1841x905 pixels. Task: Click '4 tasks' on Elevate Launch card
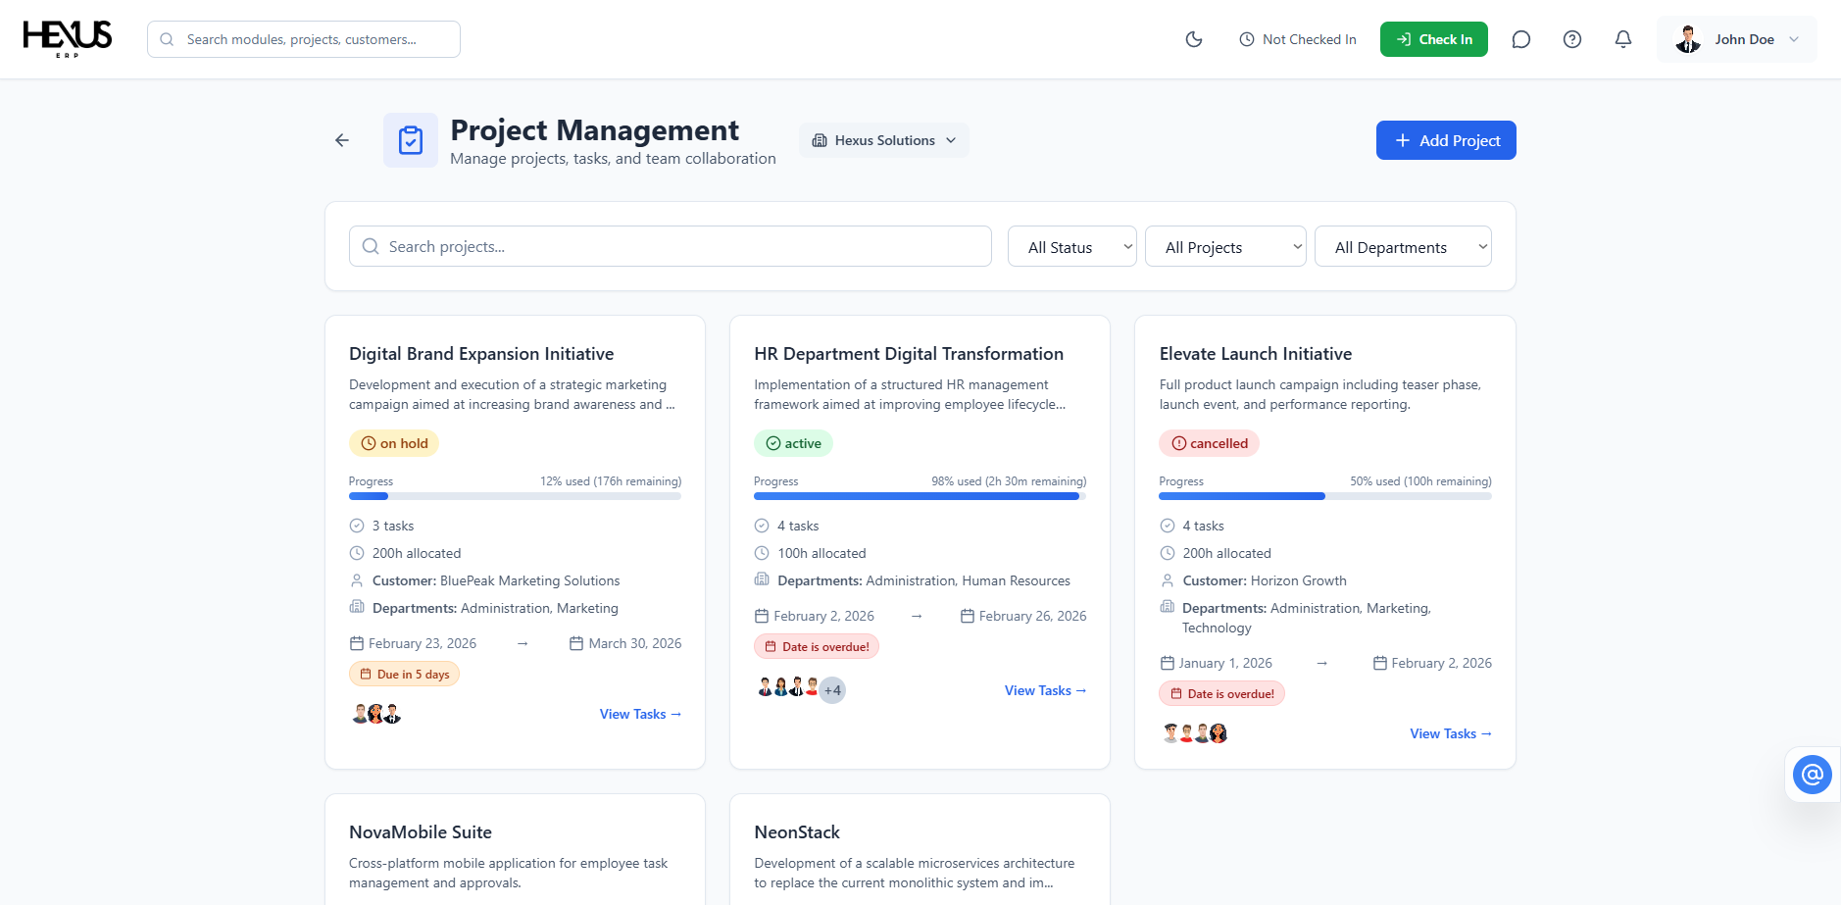pos(1192,526)
